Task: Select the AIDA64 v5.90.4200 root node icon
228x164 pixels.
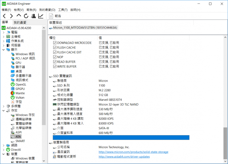Action: tap(3, 28)
